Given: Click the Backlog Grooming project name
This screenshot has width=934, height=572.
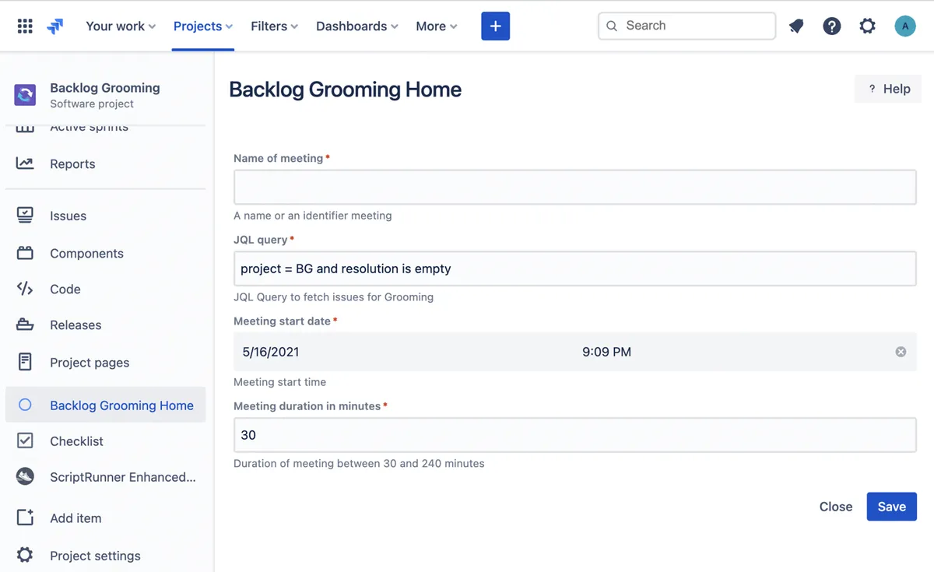Looking at the screenshot, I should point(105,88).
